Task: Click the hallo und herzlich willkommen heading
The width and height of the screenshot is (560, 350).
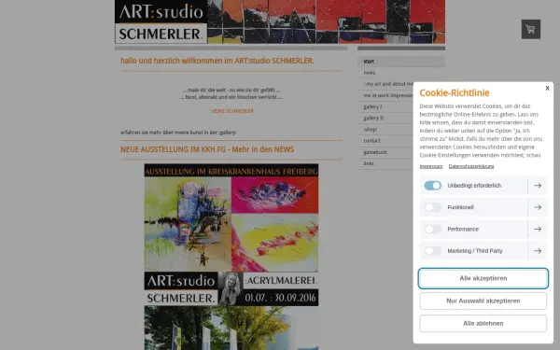Action: (x=217, y=61)
